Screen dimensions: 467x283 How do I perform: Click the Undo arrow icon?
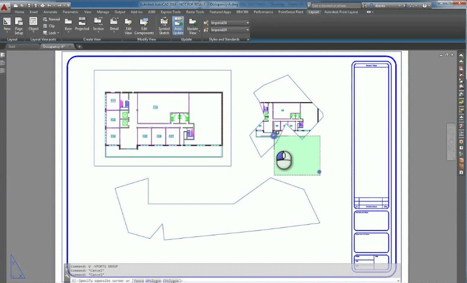tap(49, 6)
